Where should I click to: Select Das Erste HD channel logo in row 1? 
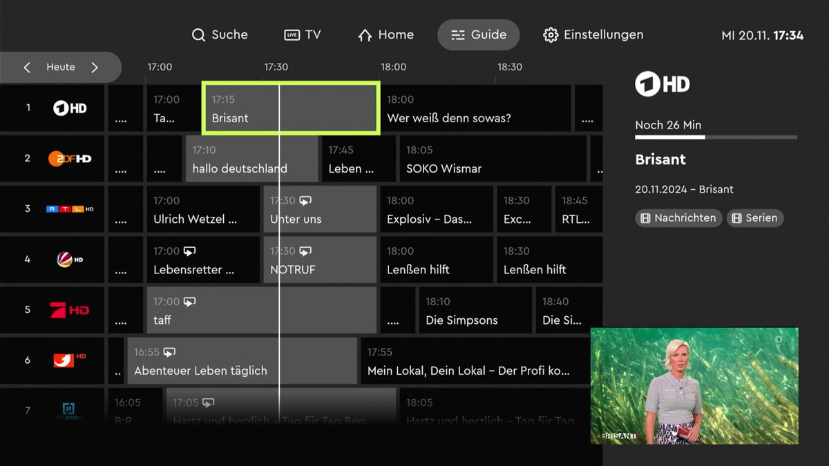click(70, 108)
